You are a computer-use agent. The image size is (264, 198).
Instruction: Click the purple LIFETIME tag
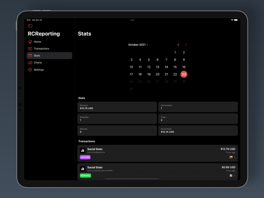(x=85, y=157)
